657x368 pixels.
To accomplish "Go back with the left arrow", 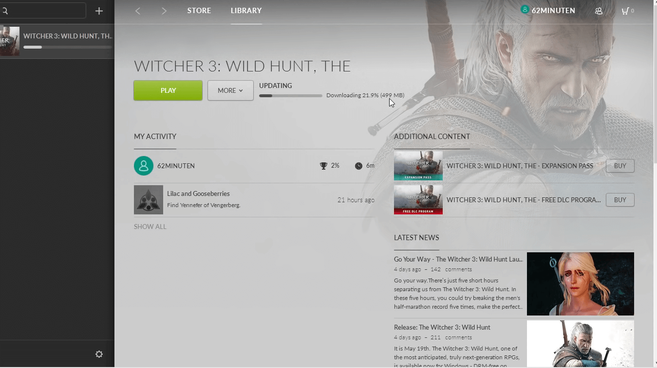I will pos(138,11).
